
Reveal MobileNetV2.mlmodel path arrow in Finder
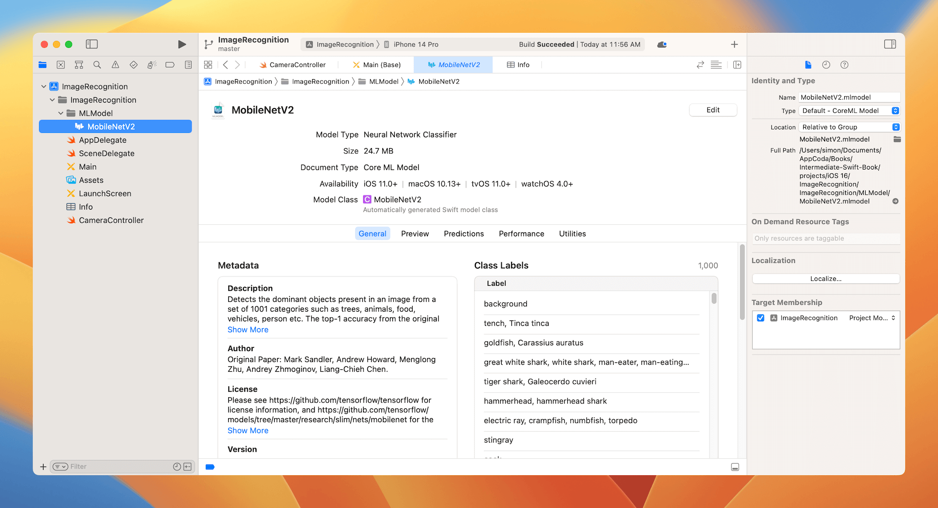(x=895, y=201)
